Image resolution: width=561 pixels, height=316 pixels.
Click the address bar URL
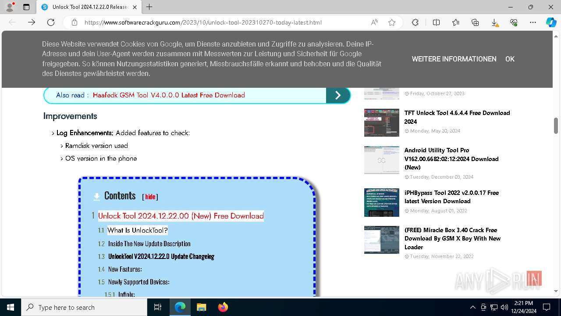point(203,22)
